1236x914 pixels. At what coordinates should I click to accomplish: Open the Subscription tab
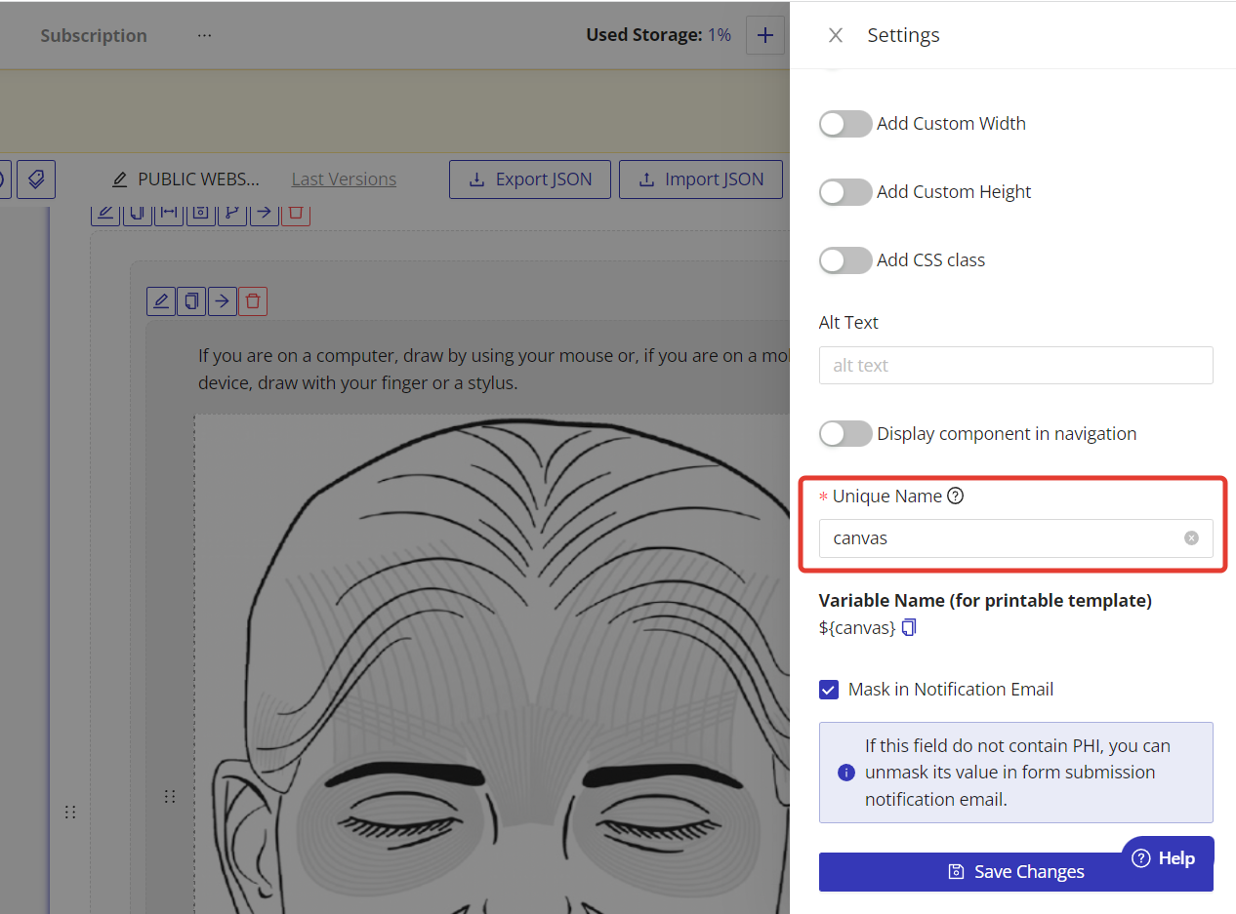[x=94, y=35]
